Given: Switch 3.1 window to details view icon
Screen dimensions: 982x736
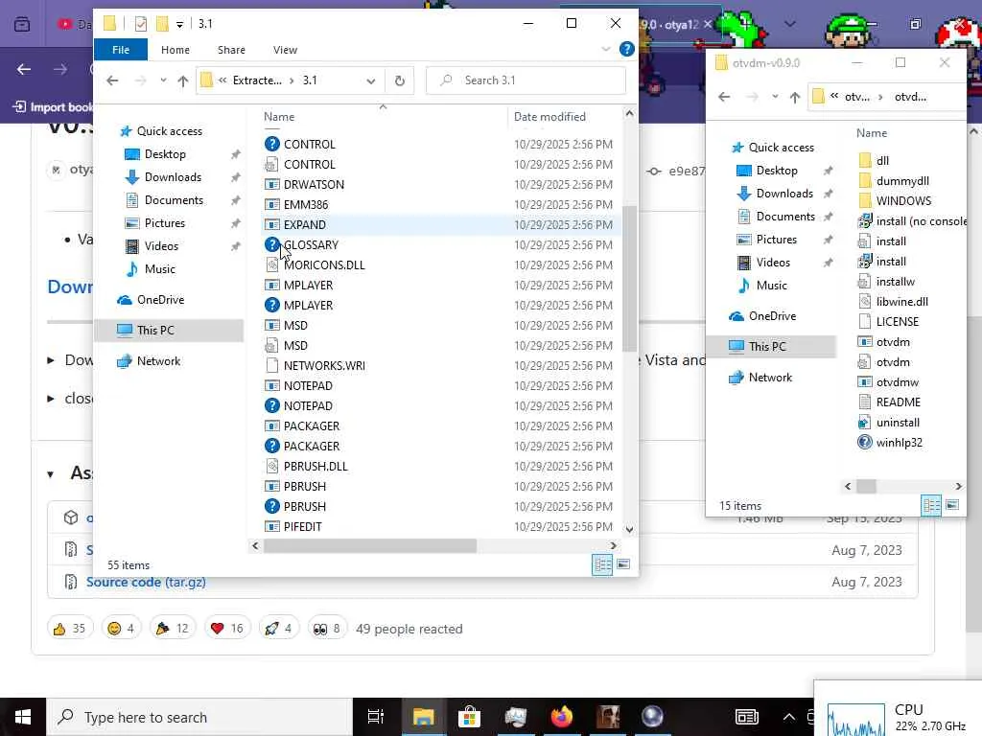Looking at the screenshot, I should [x=602, y=564].
